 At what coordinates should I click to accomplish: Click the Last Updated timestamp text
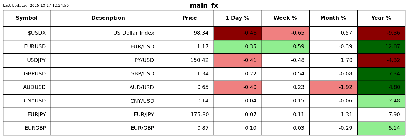point(36,6)
